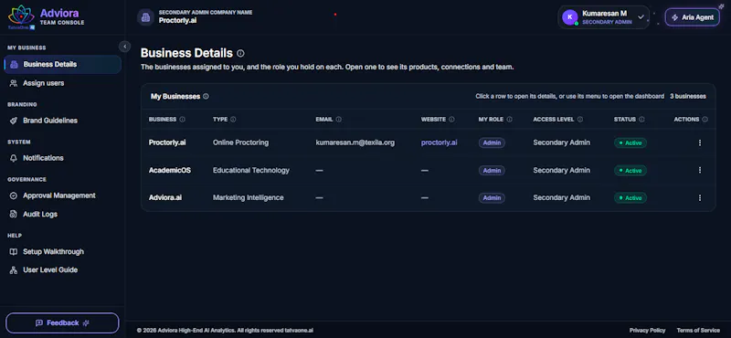Click Active status in Adviora.ai row

pos(630,197)
